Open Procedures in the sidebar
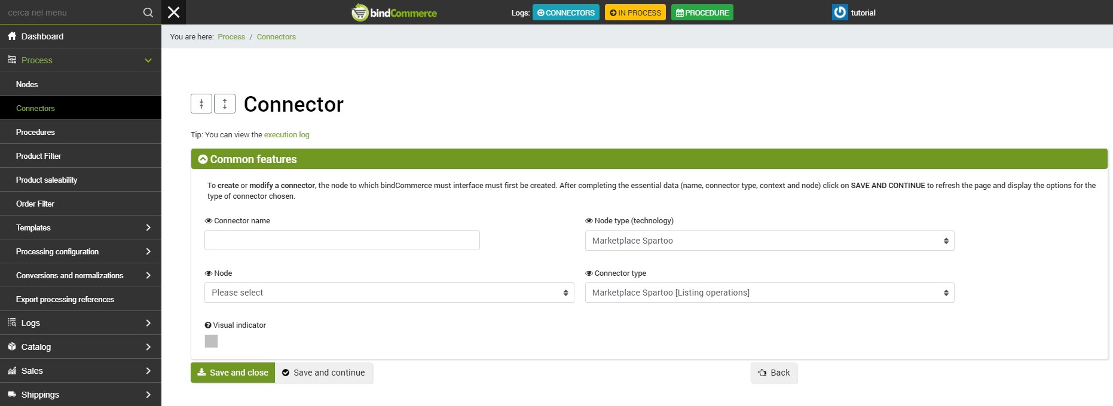1113x406 pixels. [81, 132]
